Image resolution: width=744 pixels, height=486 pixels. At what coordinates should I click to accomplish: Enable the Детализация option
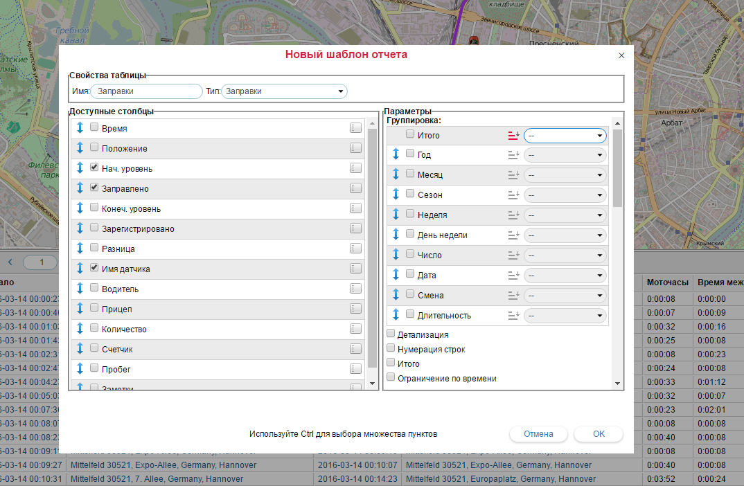pyautogui.click(x=391, y=334)
